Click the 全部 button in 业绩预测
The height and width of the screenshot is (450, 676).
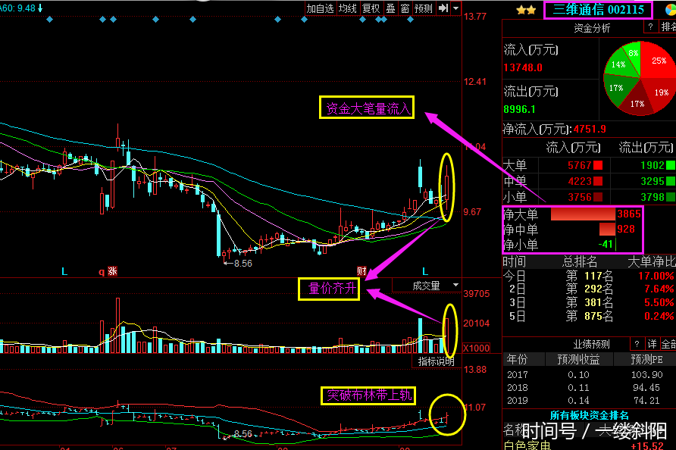pos(668,343)
